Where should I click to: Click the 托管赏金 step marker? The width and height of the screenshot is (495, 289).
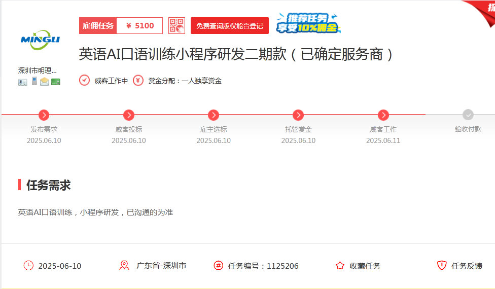298,115
